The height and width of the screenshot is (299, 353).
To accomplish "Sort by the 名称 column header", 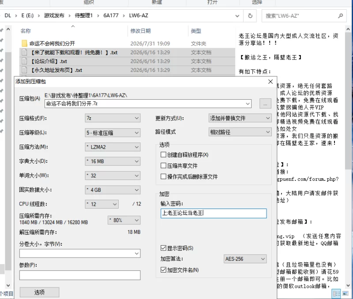I will [26, 31].
